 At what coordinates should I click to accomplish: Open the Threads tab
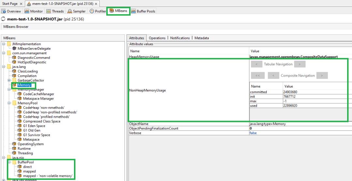55,11
